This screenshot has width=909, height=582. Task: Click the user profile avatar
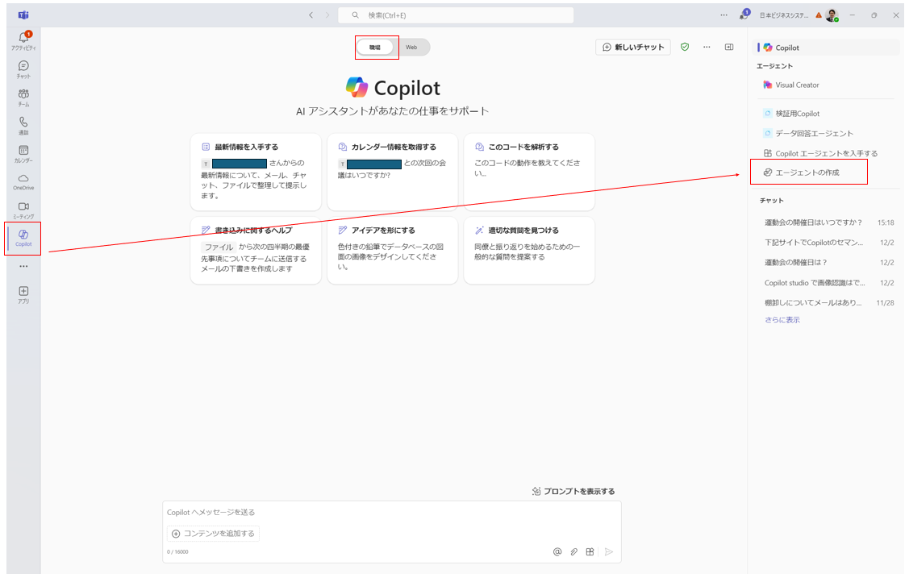[x=832, y=15]
